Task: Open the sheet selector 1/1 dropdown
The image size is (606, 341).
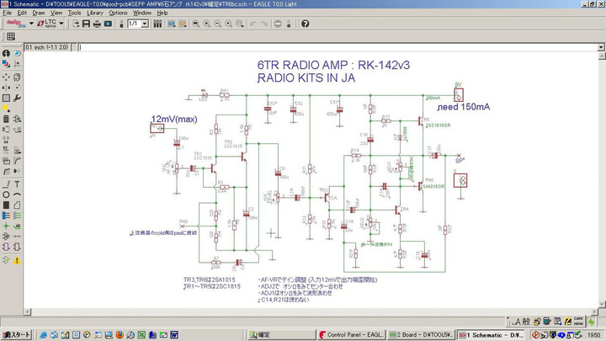Action: [145, 23]
